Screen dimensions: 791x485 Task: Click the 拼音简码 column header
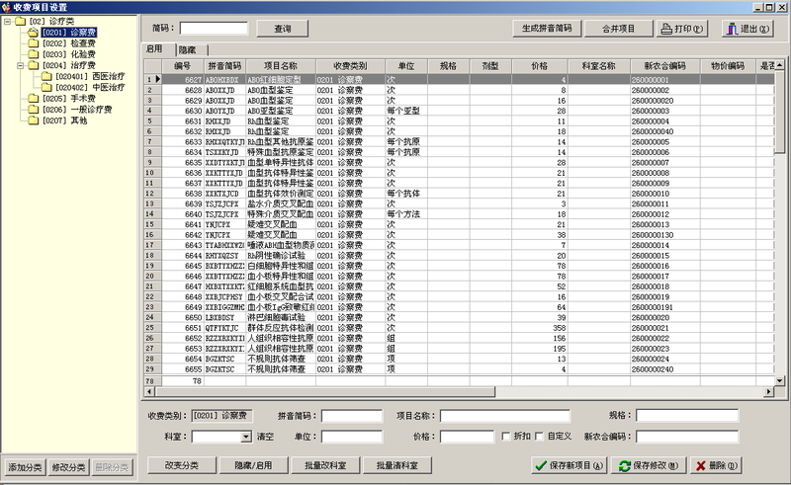tap(224, 66)
